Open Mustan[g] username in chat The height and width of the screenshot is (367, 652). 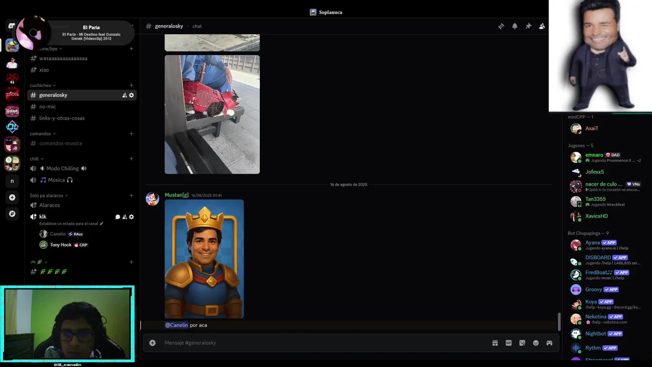[x=176, y=195]
